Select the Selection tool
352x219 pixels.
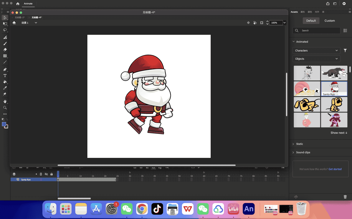(5, 18)
